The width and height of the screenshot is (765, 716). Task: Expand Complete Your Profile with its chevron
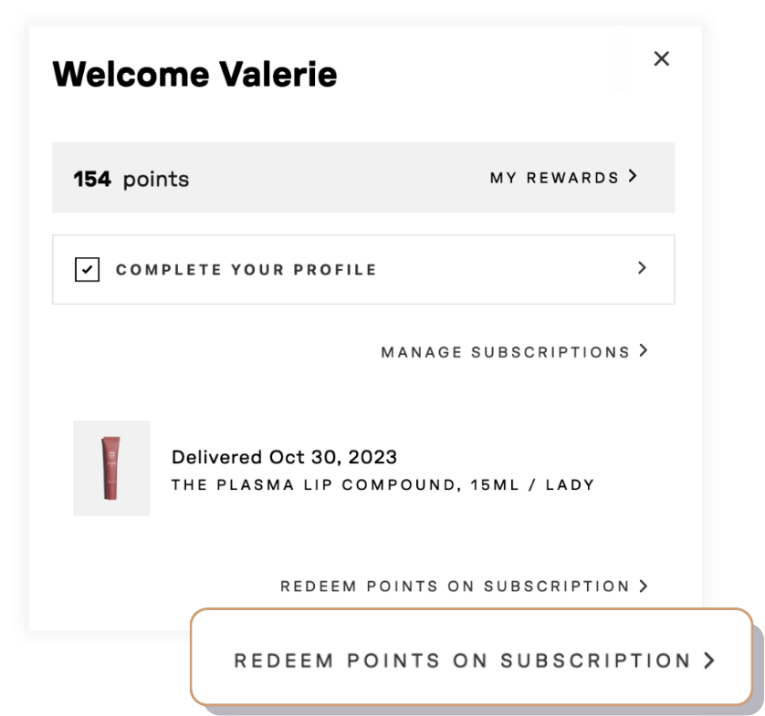[642, 267]
